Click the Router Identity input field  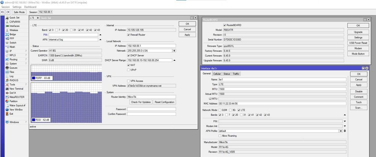point(151,97)
